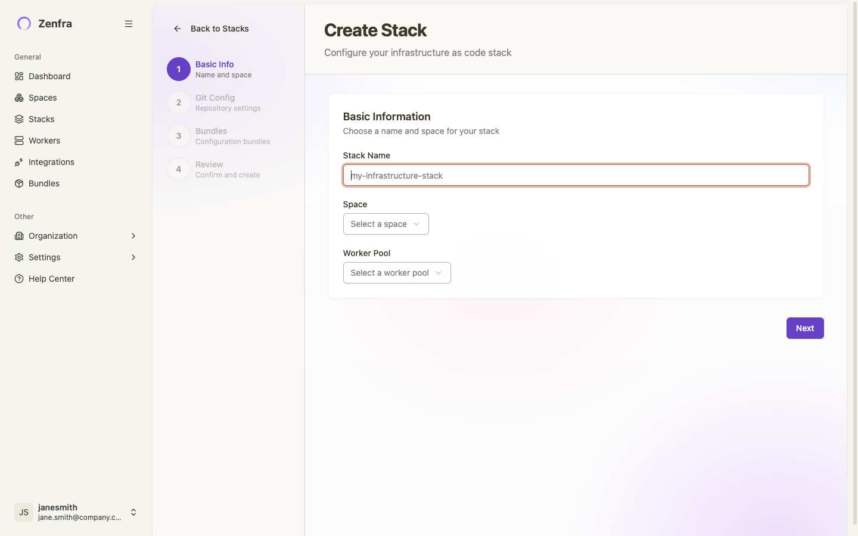The image size is (858, 536).
Task: Select the Integrations plug icon
Action: click(19, 162)
